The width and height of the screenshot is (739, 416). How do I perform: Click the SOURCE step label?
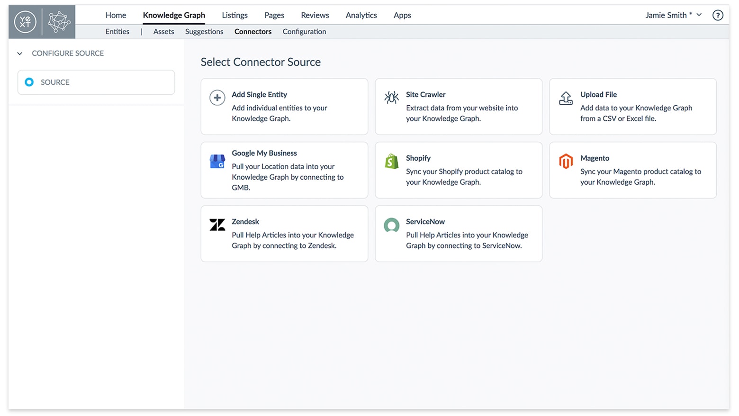pos(55,82)
